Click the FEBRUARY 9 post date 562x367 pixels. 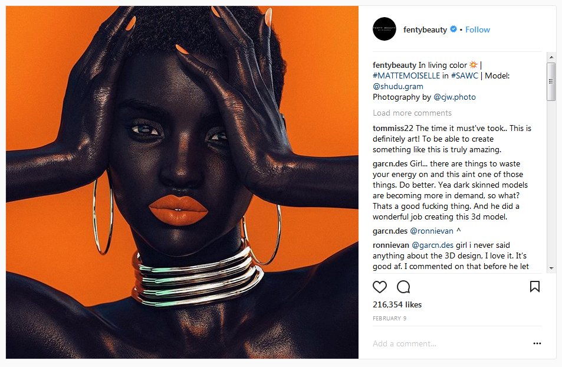pos(390,318)
